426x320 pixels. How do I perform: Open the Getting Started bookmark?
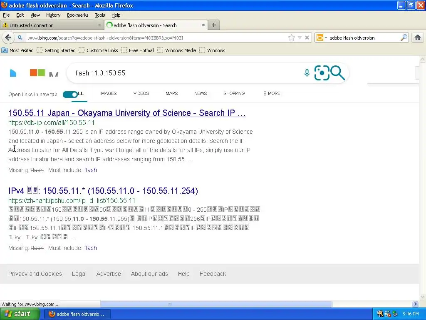pyautogui.click(x=56, y=50)
